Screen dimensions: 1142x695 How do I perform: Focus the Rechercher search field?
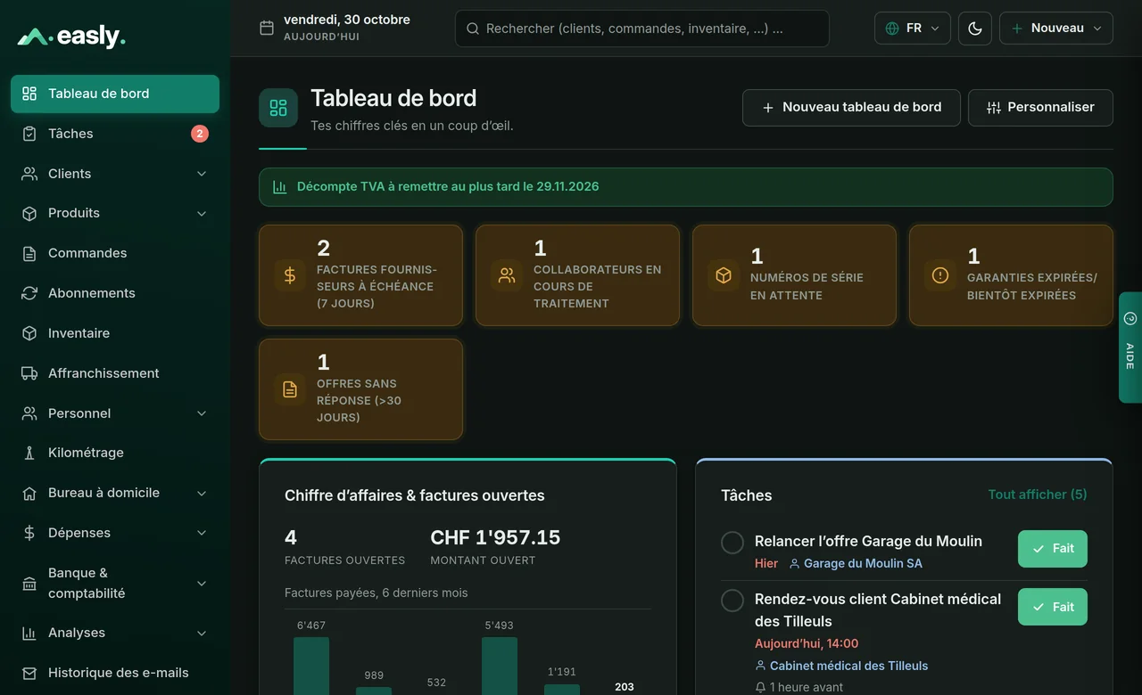pyautogui.click(x=642, y=29)
